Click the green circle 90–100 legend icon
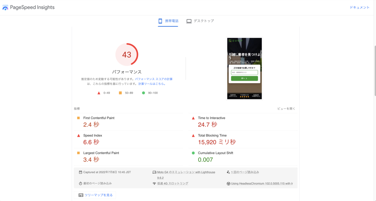The height and width of the screenshot is (201, 376). [x=143, y=93]
